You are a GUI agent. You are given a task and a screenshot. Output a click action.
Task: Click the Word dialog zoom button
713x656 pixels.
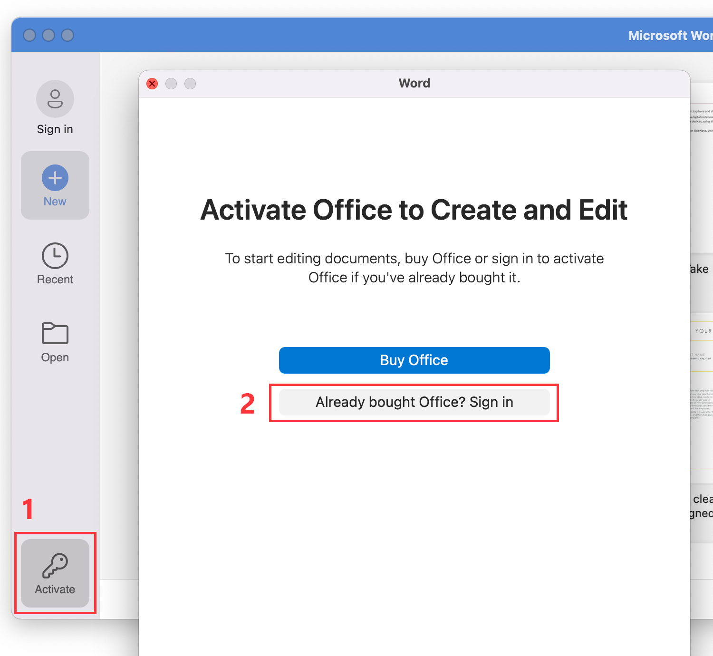pyautogui.click(x=190, y=84)
